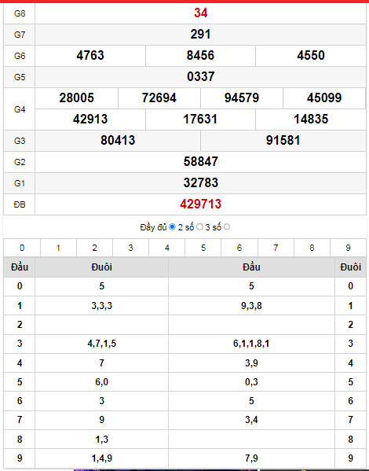Image resolution: width=369 pixels, height=471 pixels.
Task: Click the tail values cell '4,7,1,5'
Action: [102, 344]
